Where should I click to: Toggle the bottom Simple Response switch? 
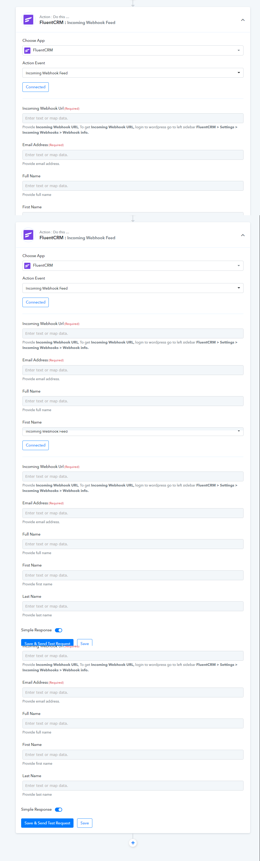(59, 810)
